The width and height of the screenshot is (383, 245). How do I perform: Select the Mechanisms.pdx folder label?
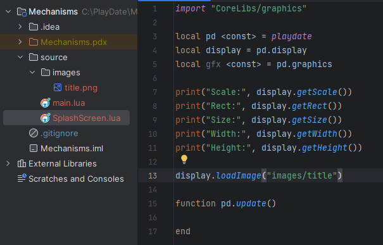(73, 42)
